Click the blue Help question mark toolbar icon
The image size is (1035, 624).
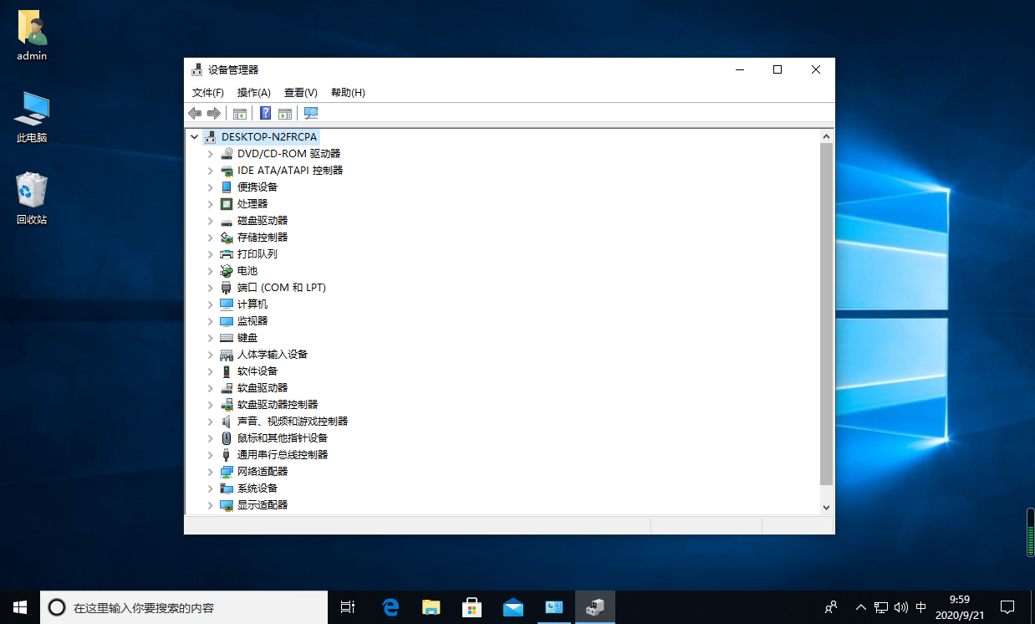[265, 113]
